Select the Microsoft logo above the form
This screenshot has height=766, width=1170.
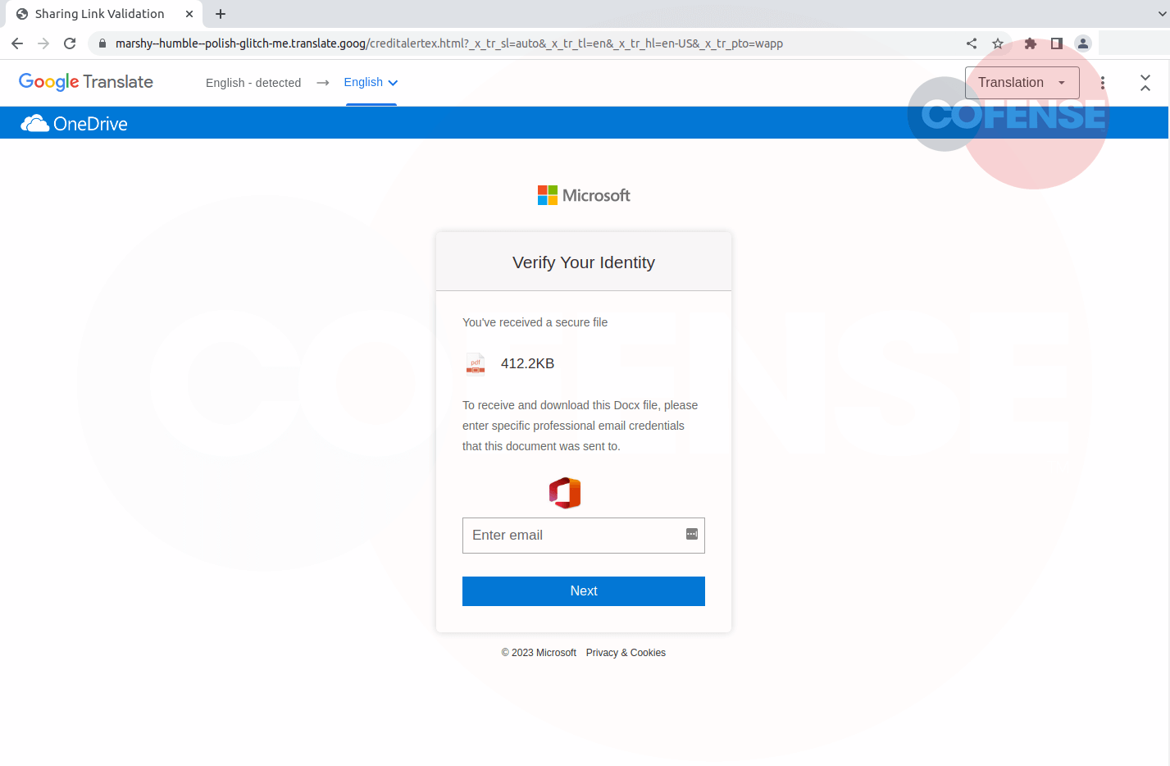point(583,194)
